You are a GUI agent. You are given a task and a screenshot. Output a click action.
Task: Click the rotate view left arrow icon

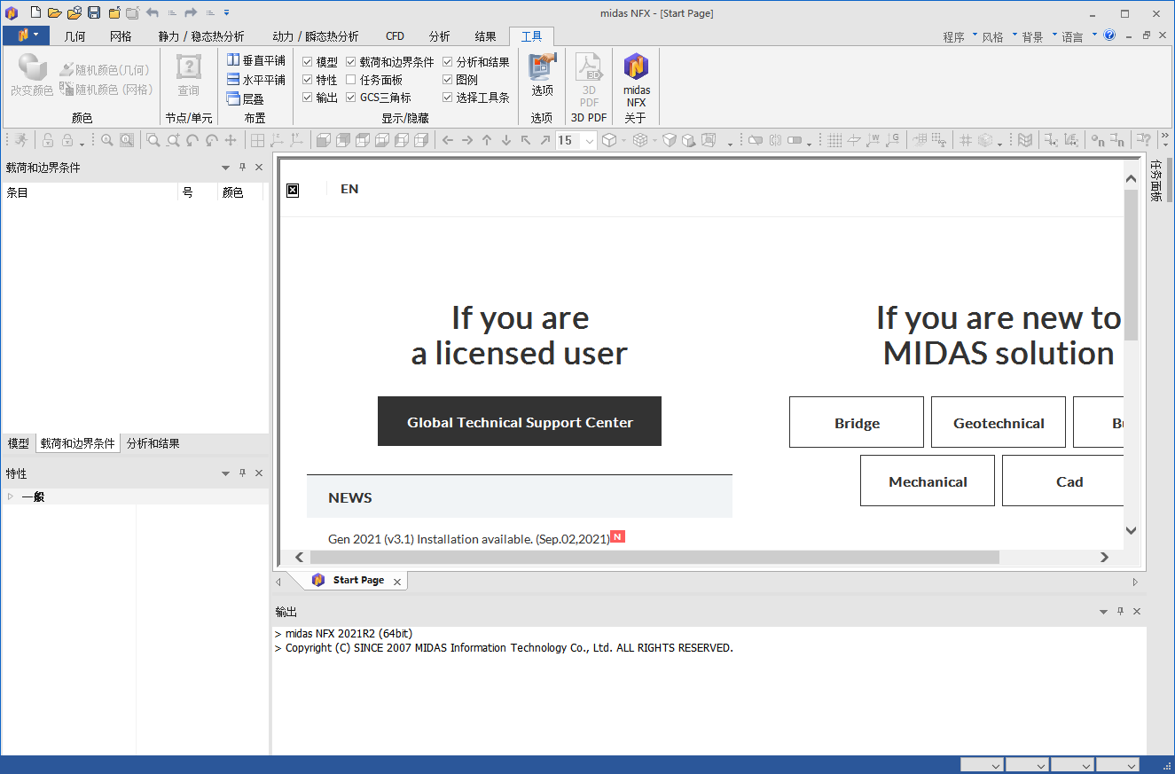(448, 140)
